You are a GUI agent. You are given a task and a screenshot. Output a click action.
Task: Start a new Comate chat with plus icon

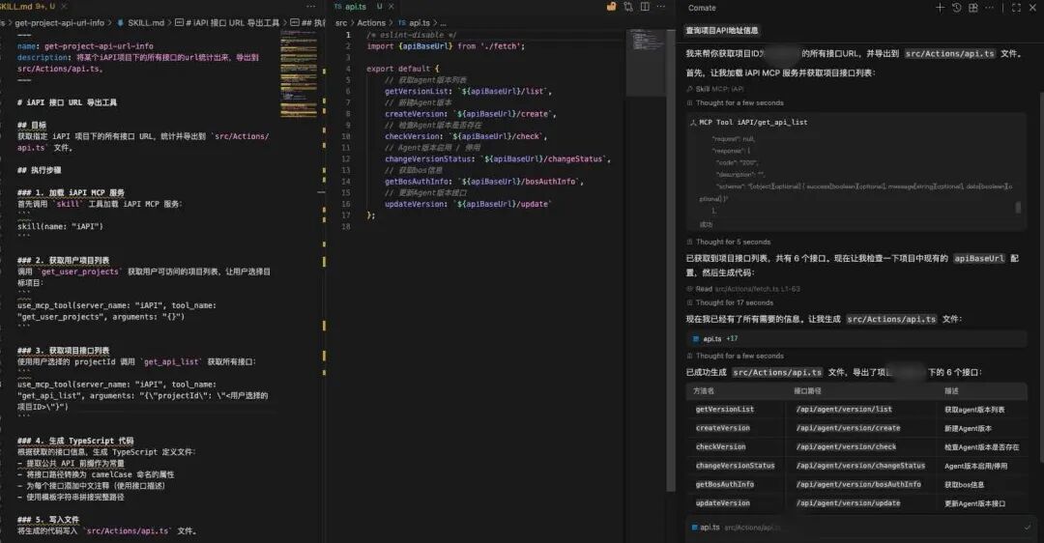point(940,8)
